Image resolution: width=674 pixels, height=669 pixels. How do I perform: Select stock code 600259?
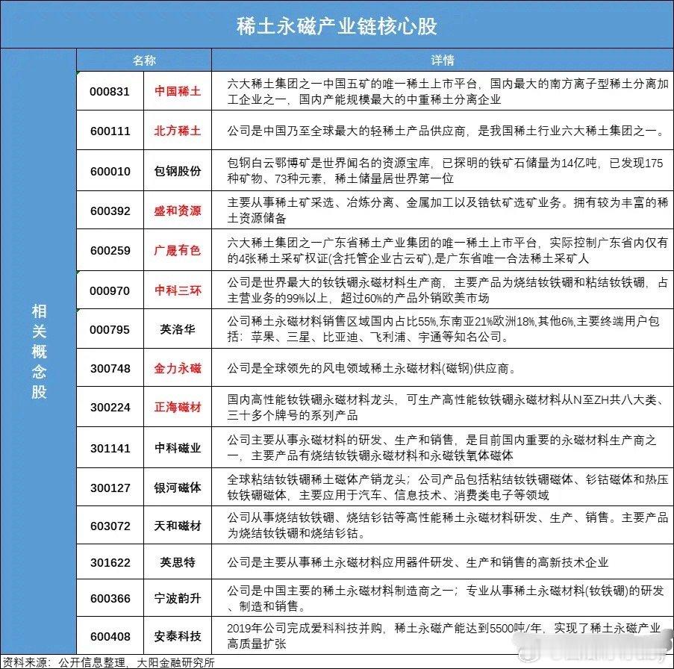(110, 251)
